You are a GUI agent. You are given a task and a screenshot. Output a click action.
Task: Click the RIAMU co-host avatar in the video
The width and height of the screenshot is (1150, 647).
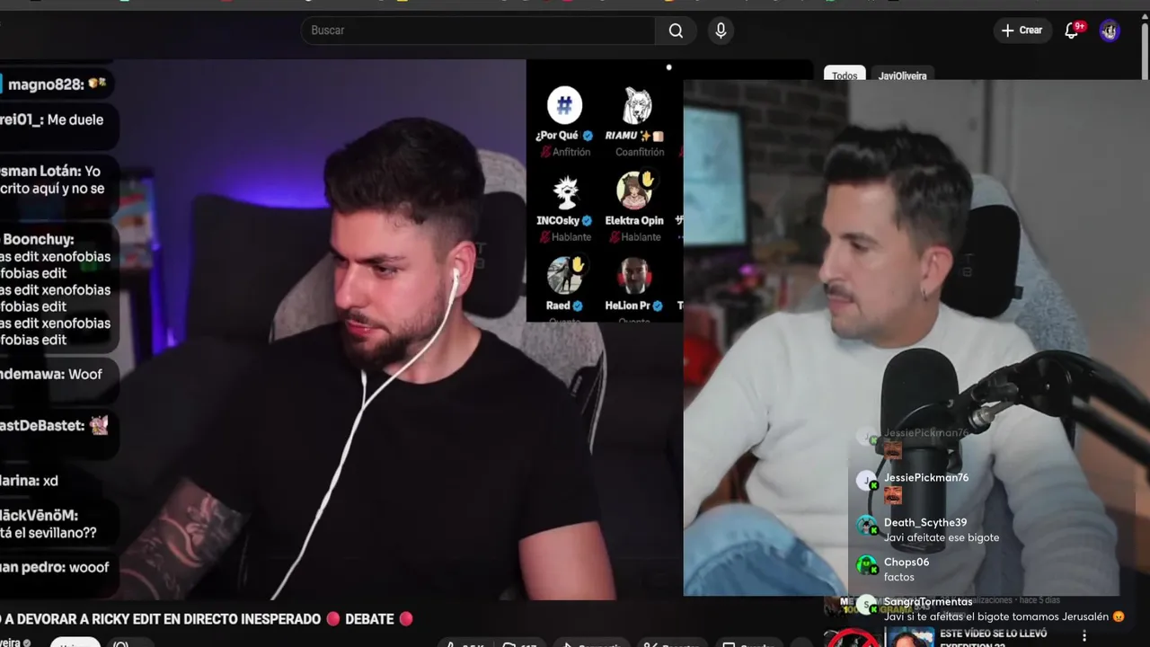[x=638, y=106]
